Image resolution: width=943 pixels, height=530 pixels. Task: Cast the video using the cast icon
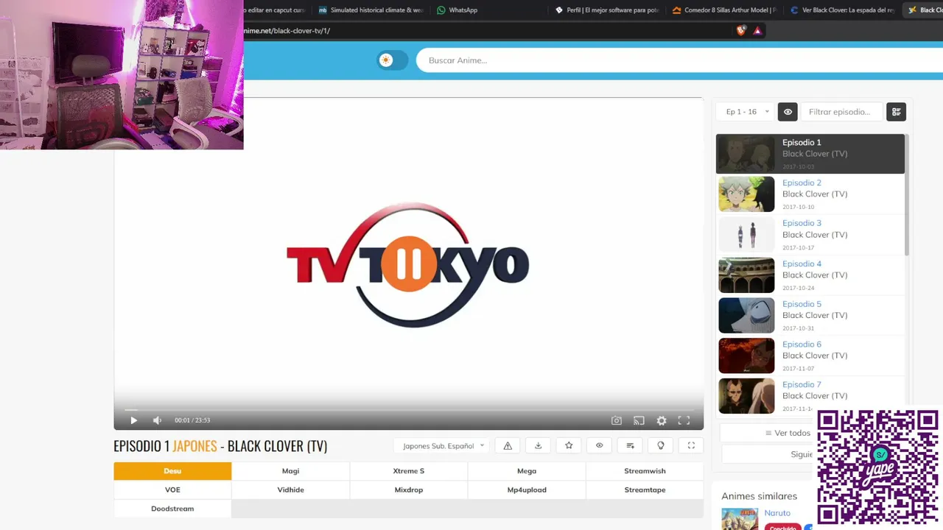(x=639, y=420)
